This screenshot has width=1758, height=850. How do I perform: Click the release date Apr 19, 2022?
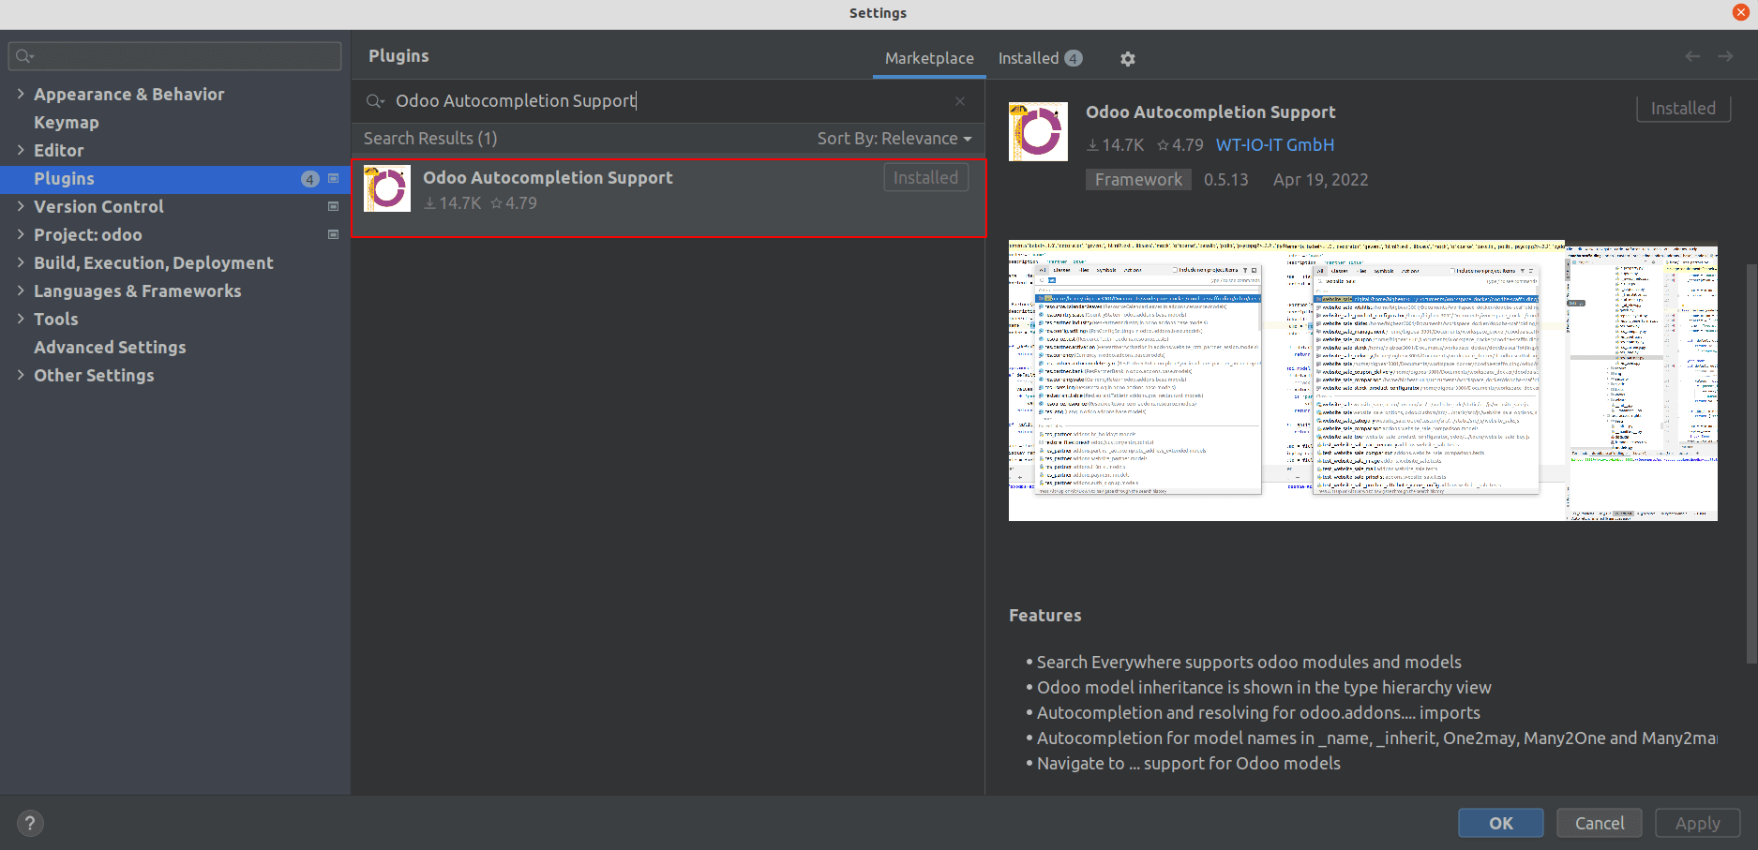1321,179
